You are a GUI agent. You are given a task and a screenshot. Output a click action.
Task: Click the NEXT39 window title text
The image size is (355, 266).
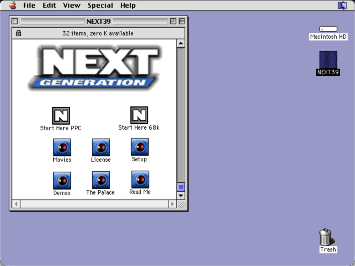[x=99, y=21]
